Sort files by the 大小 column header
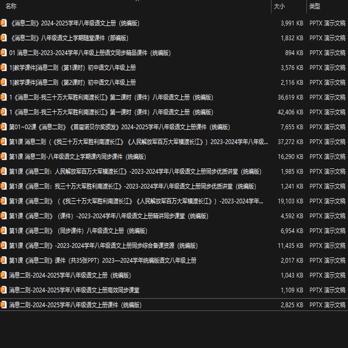 pyautogui.click(x=279, y=6)
